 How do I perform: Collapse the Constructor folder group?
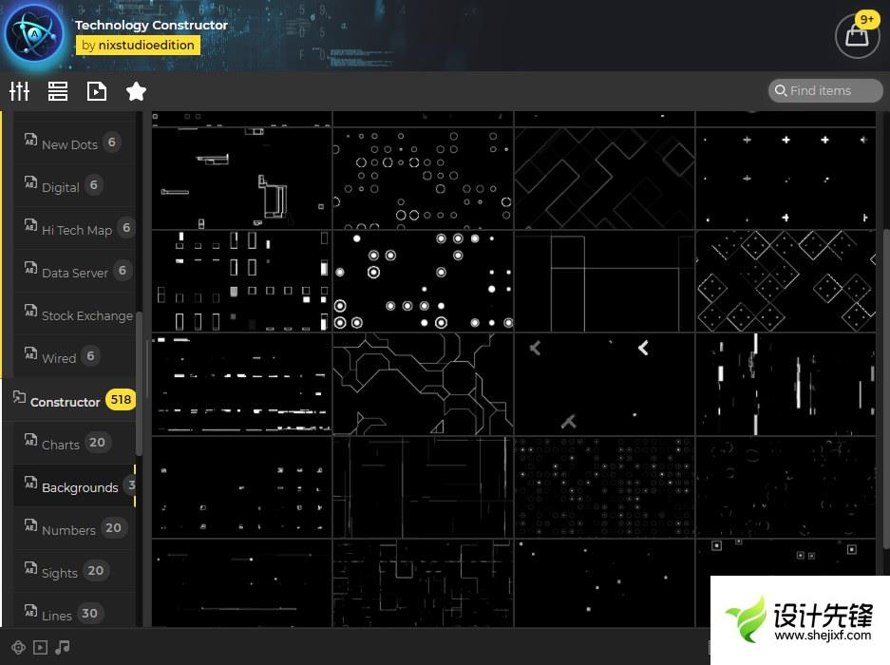65,402
